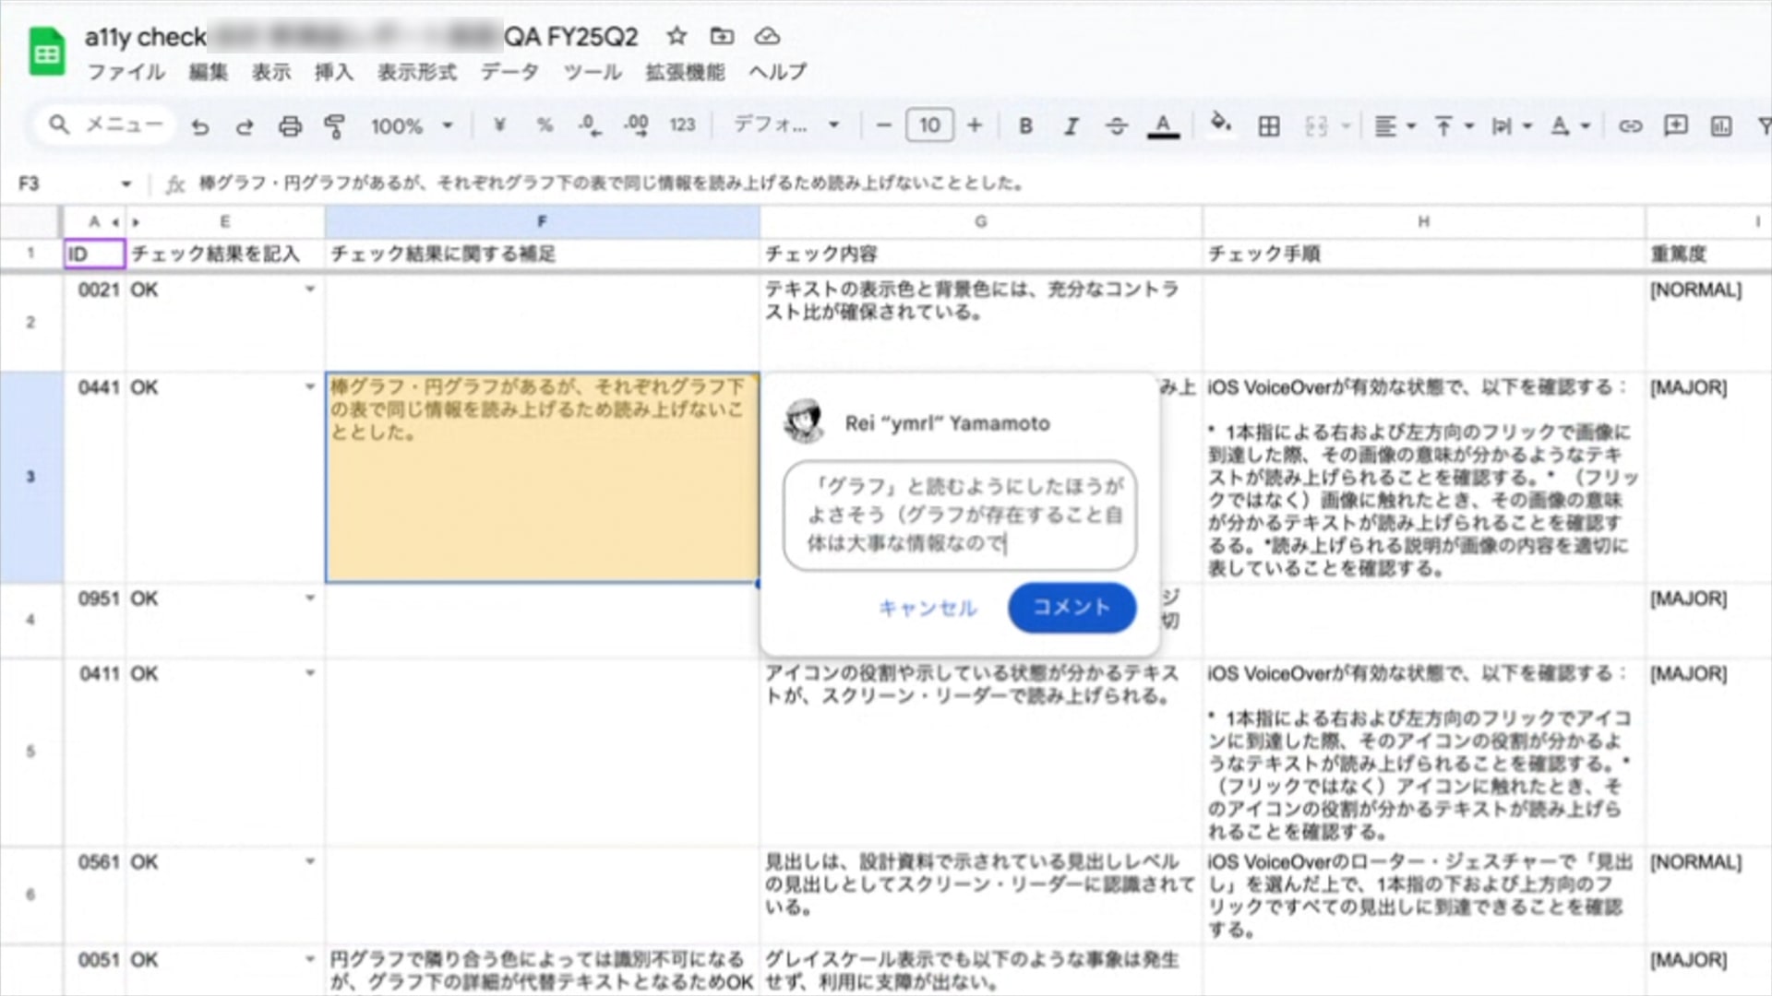The width and height of the screenshot is (1772, 996).
Task: Click the print icon
Action: coord(290,126)
